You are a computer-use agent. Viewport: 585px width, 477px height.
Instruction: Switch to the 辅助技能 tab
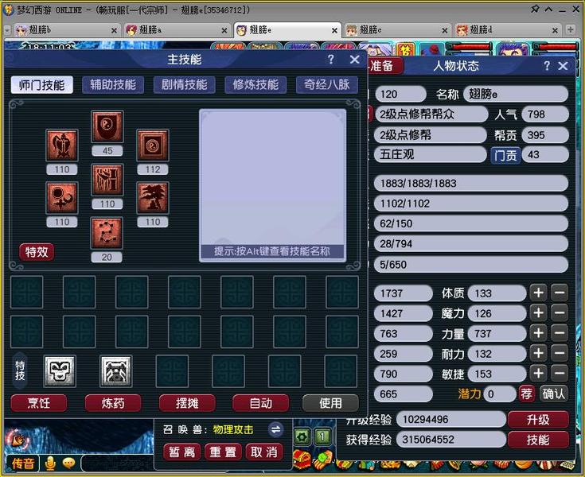point(113,85)
